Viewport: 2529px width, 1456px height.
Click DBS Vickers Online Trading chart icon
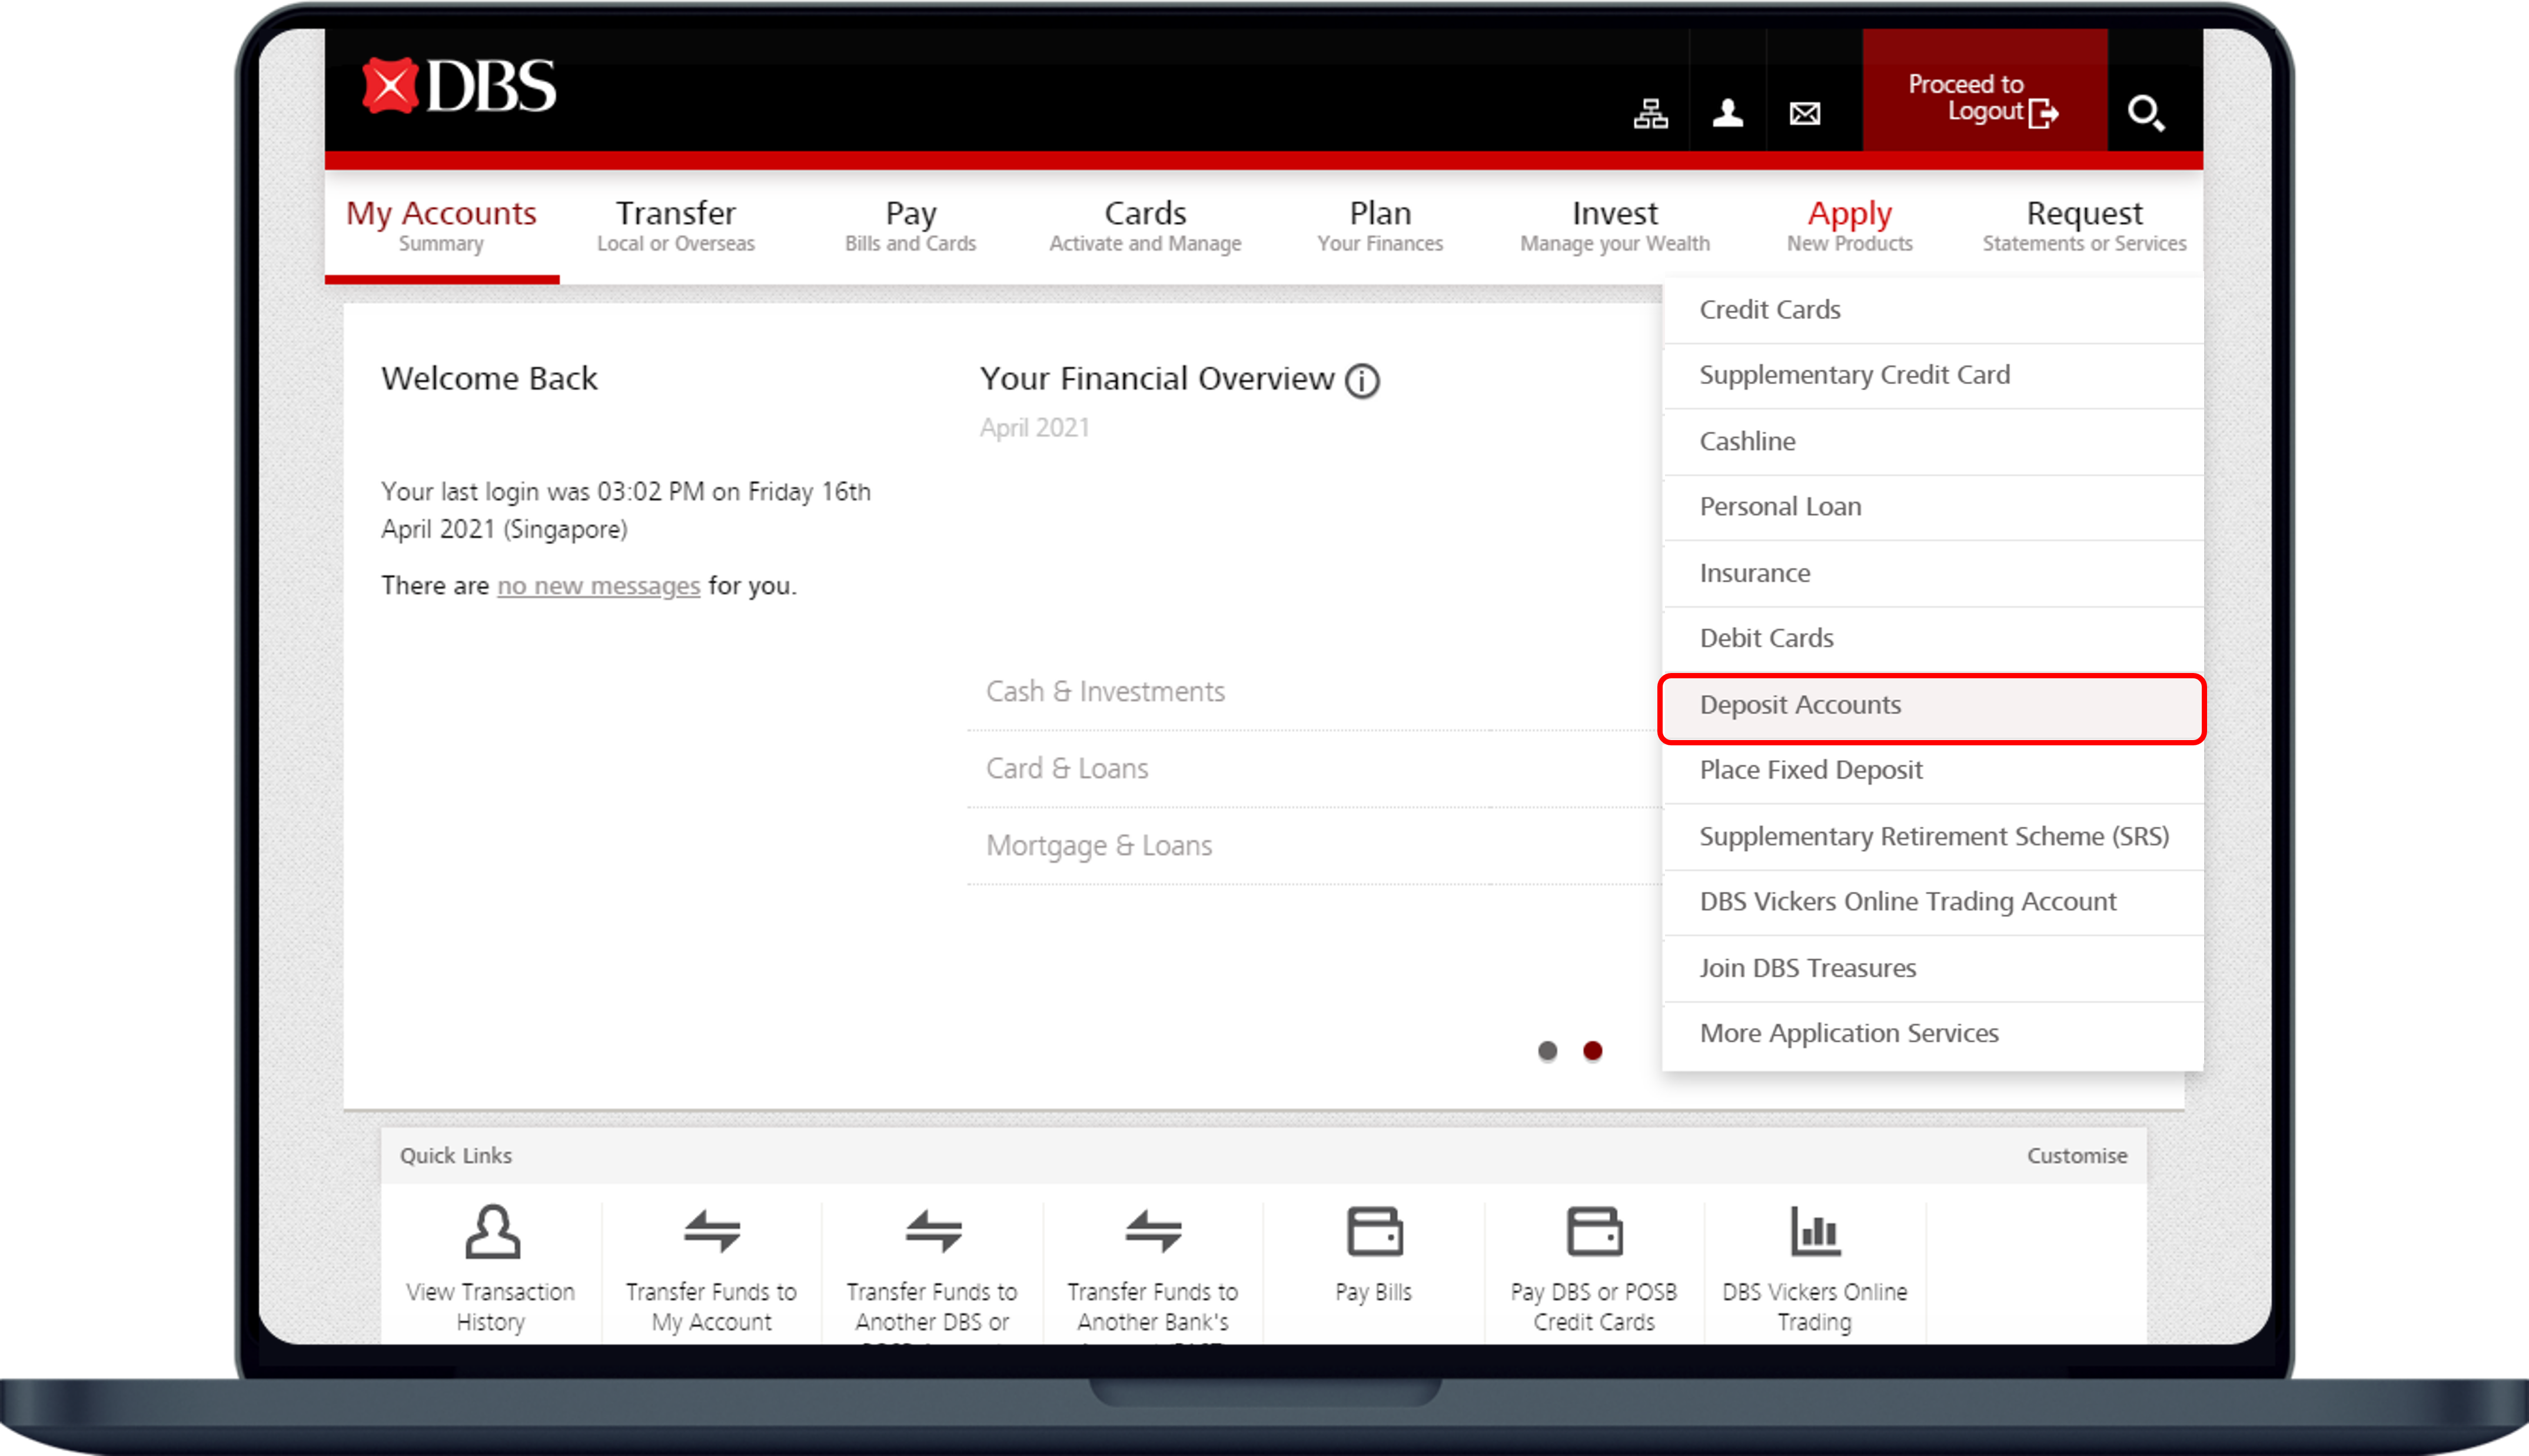1815,1231
